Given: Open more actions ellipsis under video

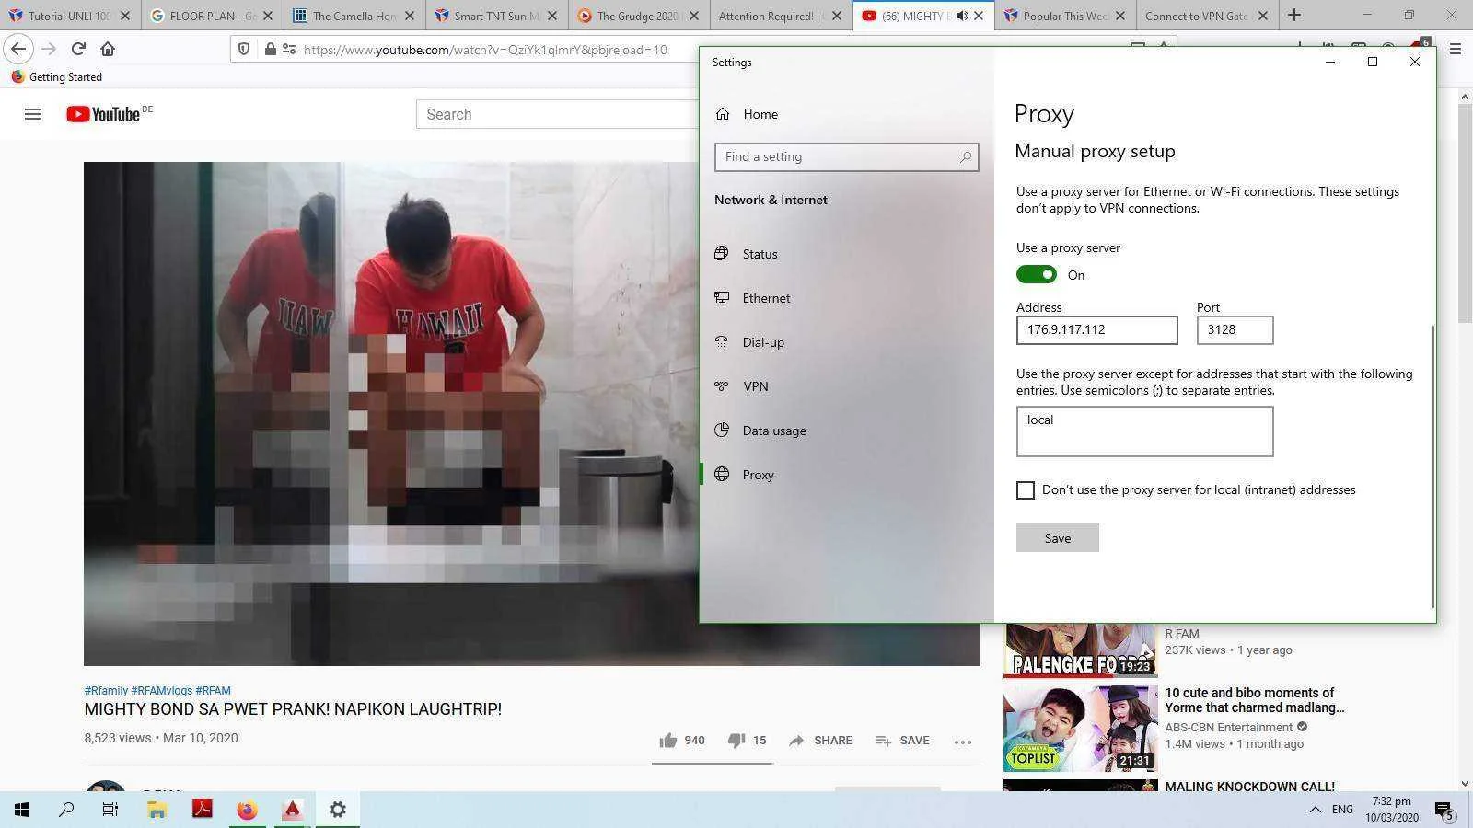Looking at the screenshot, I should click(963, 742).
